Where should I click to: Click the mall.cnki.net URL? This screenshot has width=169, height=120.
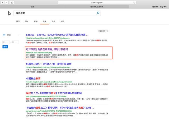click(x=46, y=97)
